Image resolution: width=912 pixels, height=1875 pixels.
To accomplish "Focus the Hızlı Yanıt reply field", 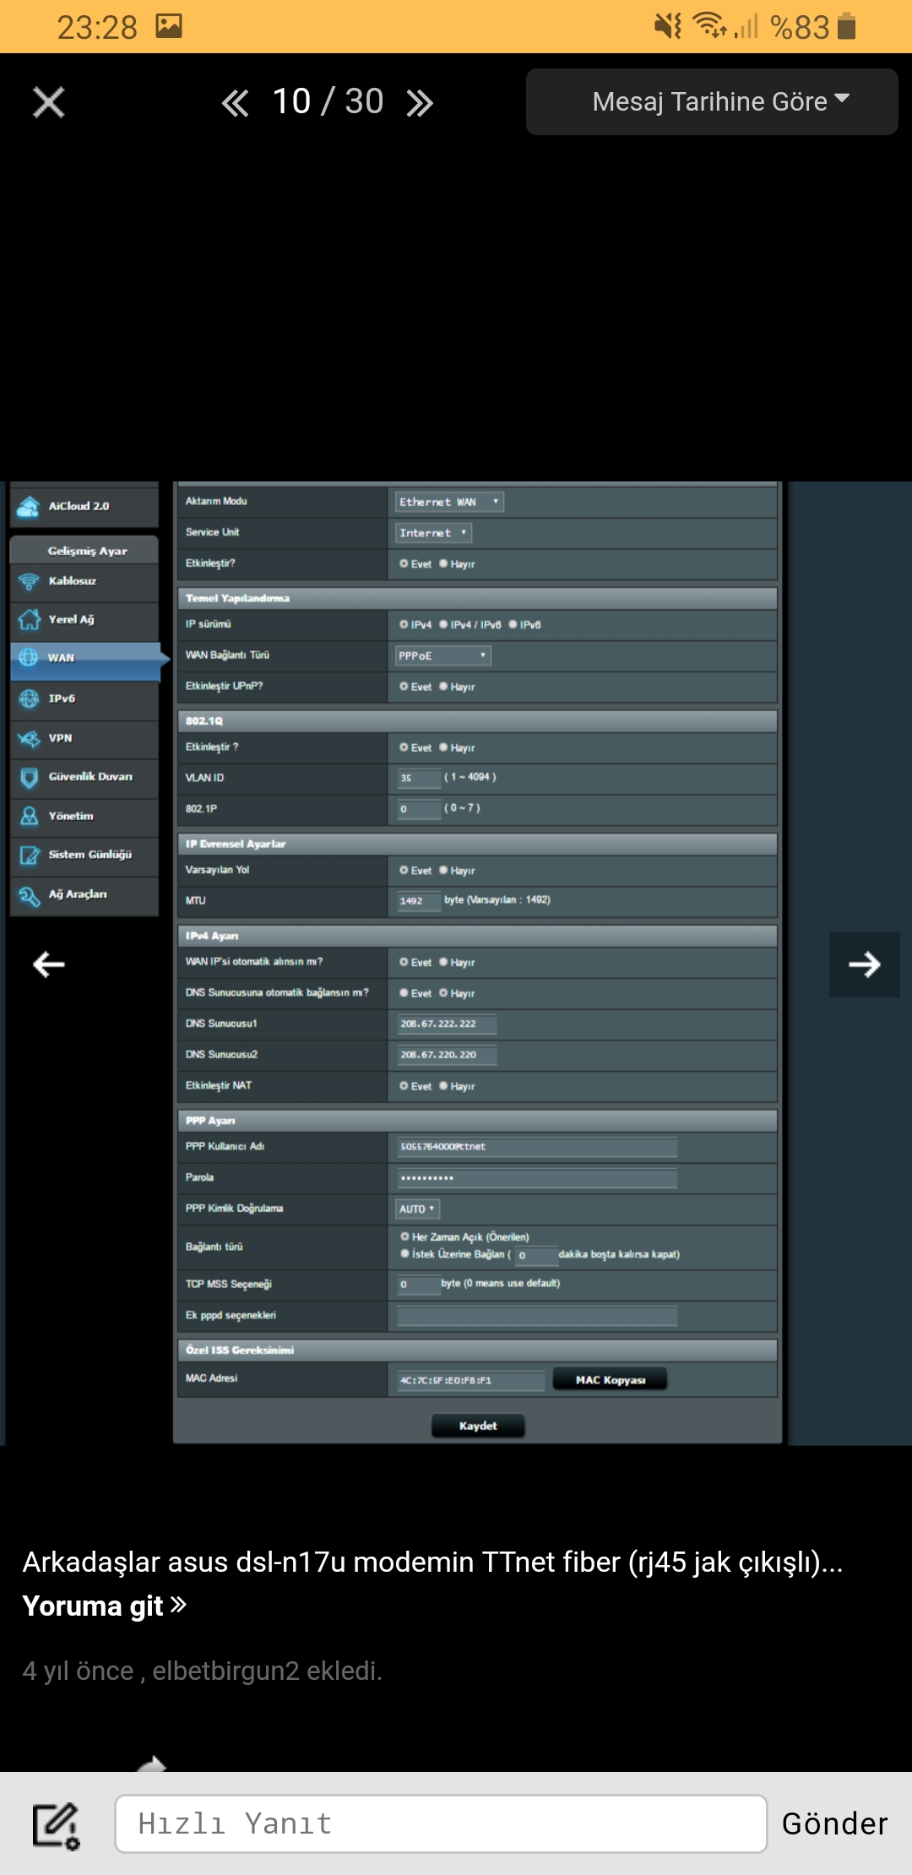I will [x=440, y=1824].
